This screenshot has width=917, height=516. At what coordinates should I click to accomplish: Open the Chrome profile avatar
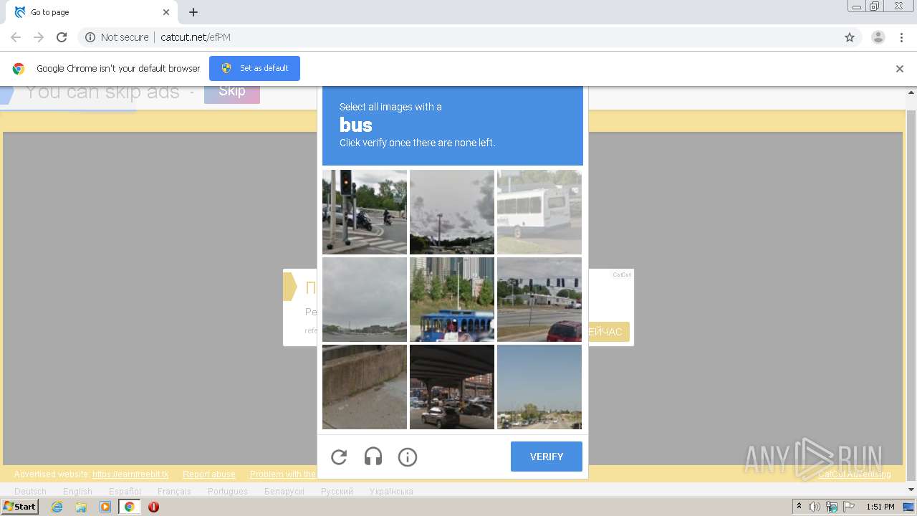pyautogui.click(x=878, y=37)
